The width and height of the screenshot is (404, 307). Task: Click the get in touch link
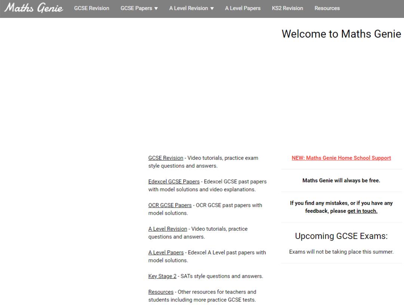362,211
